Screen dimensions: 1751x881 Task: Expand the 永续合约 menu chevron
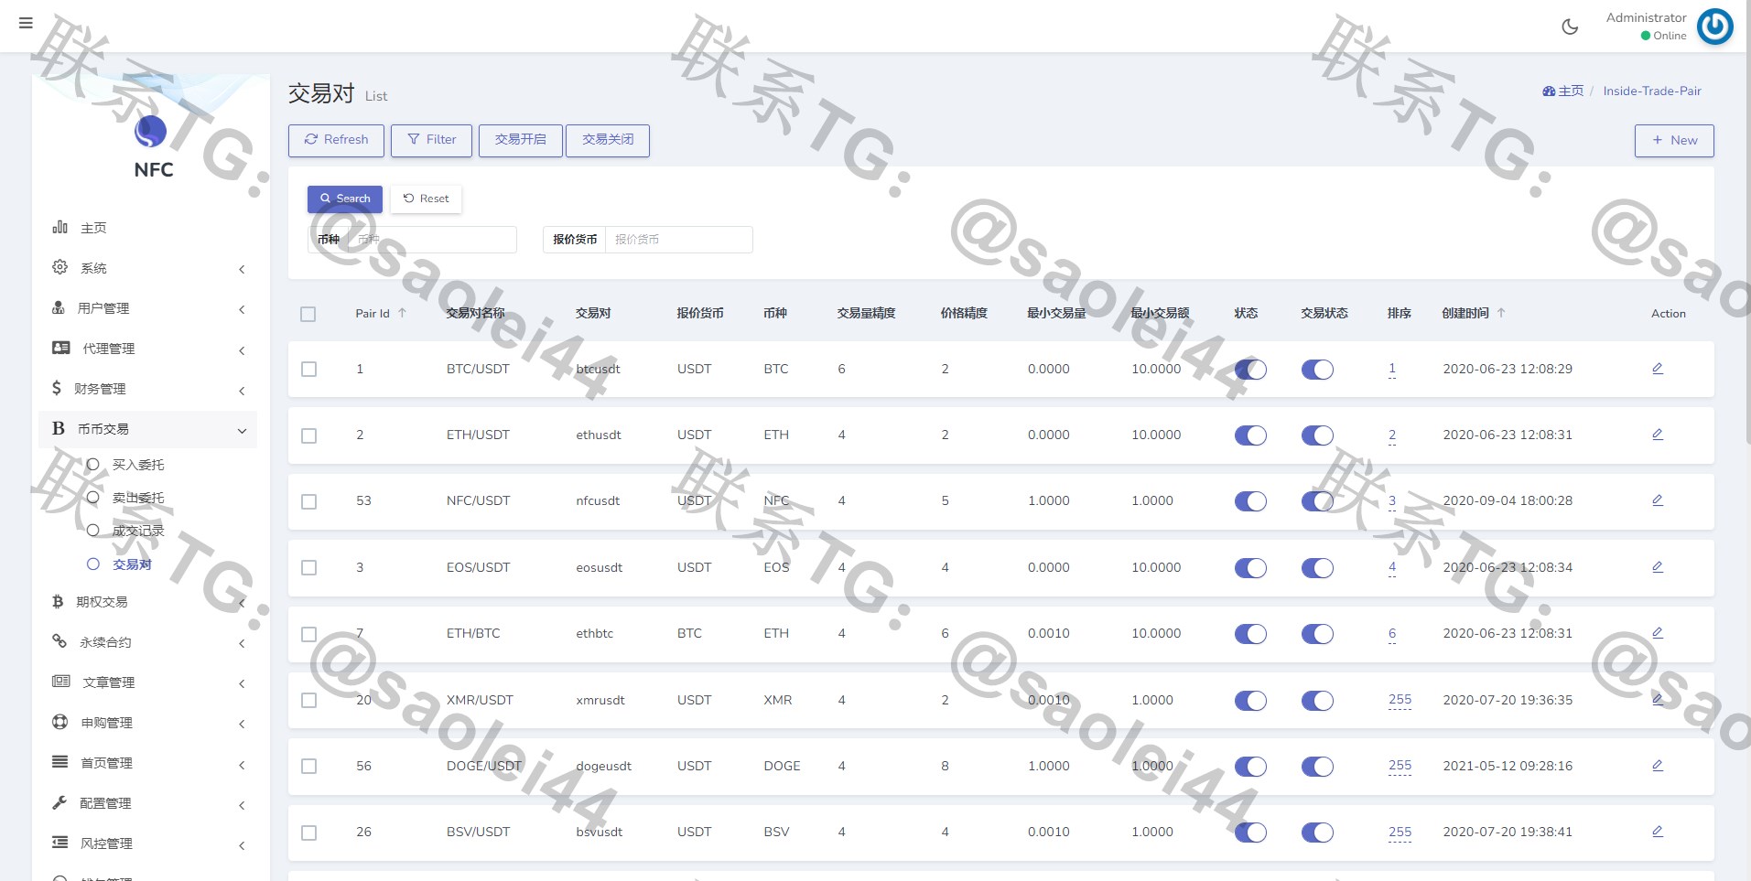pyautogui.click(x=242, y=643)
